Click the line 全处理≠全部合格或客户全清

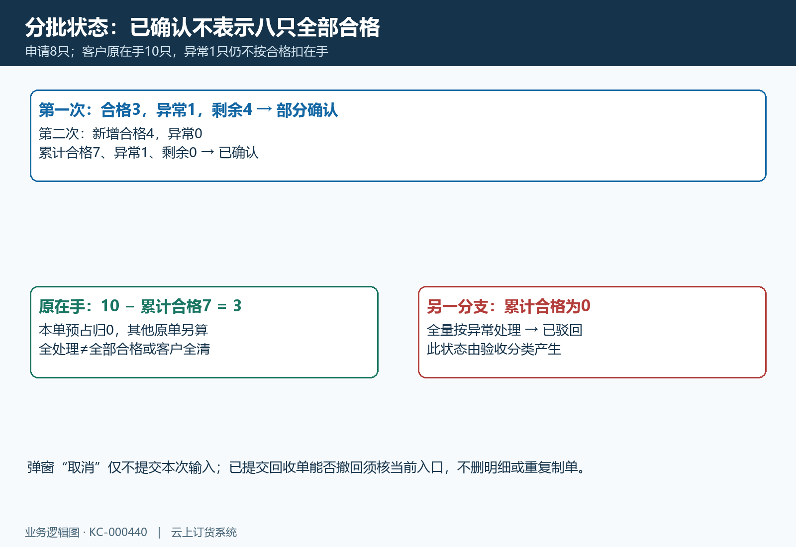[124, 349]
